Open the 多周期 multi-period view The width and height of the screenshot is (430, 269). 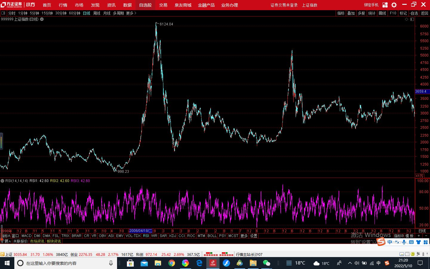pos(118,13)
